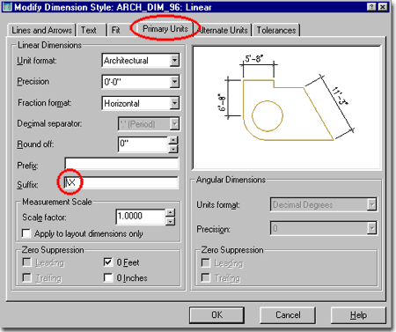Screen dimensions: 396x332
Task: Expand the Unit format dropdown
Action: [174, 61]
